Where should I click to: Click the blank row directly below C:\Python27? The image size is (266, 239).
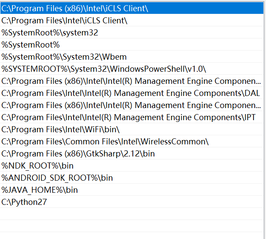click(130, 214)
